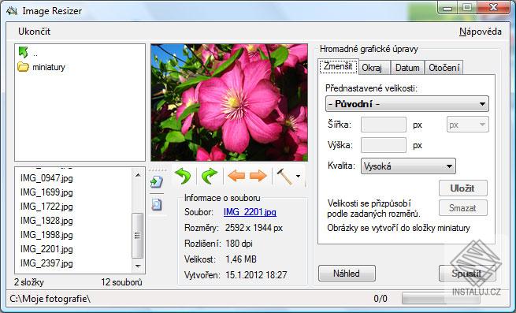Expand the hammer tool dropdown arrow
The image size is (516, 313).
tap(298, 177)
